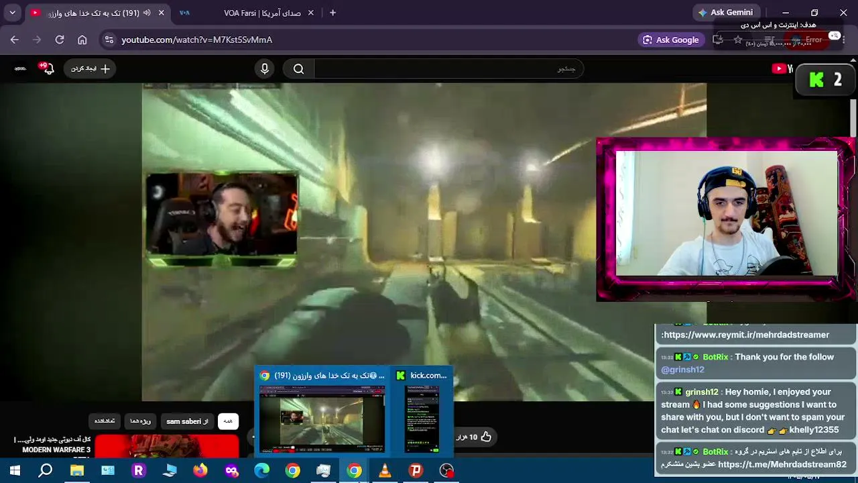Open OBS Studio from the taskbar
This screenshot has width=858, height=483.
(x=446, y=471)
